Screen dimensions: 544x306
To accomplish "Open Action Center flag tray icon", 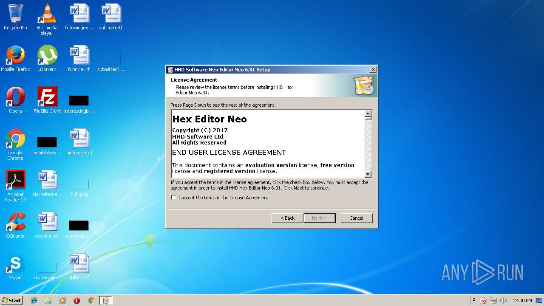I will pyautogui.click(x=484, y=300).
